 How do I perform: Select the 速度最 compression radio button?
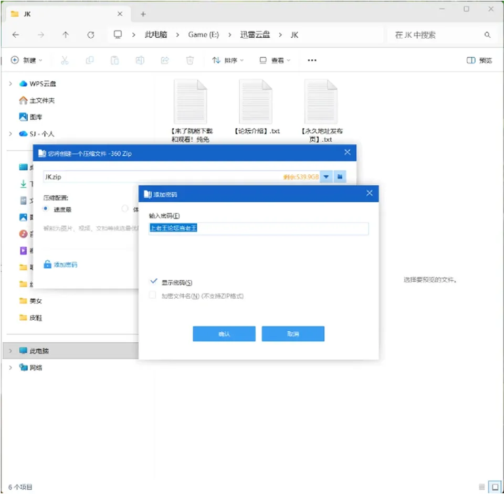pyautogui.click(x=46, y=209)
